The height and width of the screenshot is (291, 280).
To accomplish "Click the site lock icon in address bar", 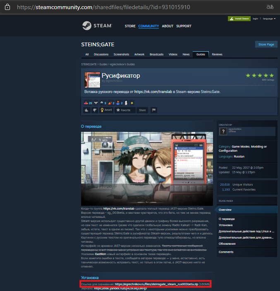I will [7, 7].
